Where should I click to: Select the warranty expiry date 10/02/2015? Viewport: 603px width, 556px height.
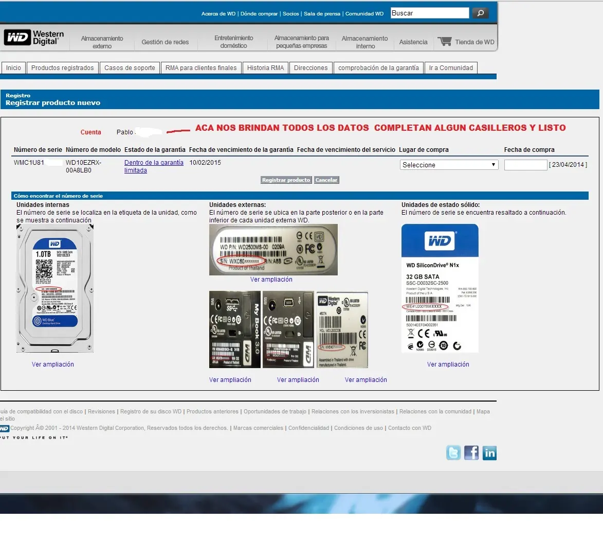click(x=205, y=163)
